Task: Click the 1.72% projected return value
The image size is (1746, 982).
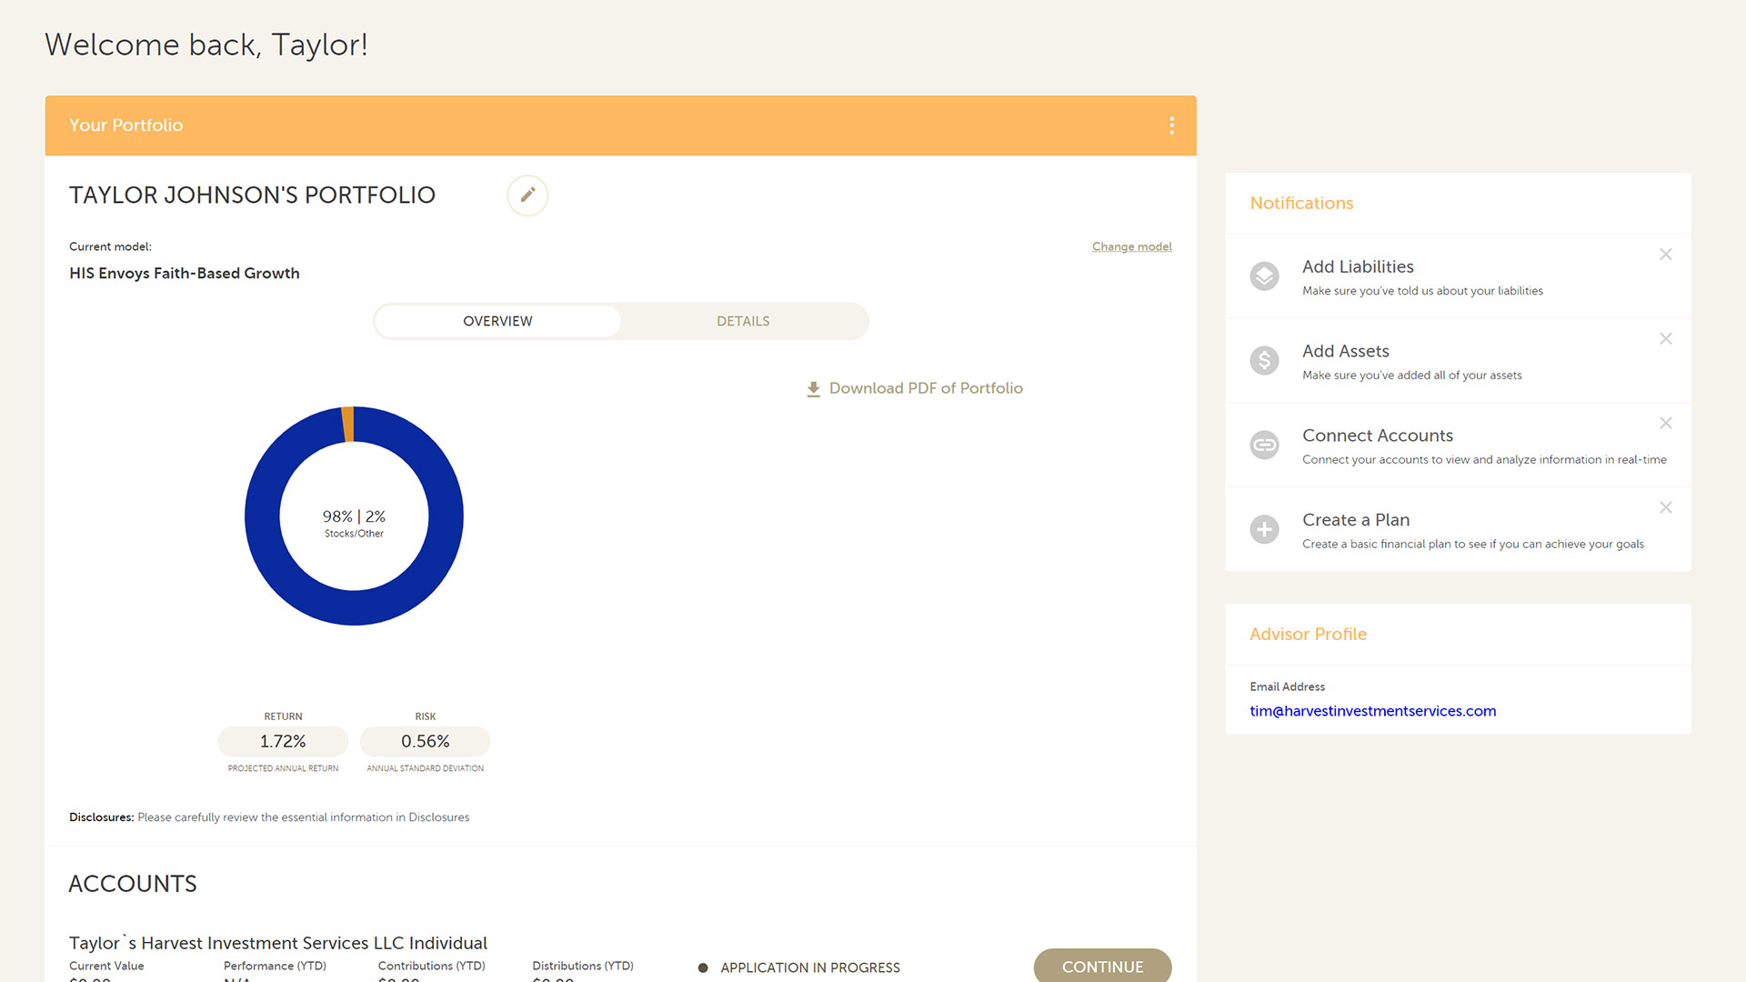Action: tap(283, 741)
